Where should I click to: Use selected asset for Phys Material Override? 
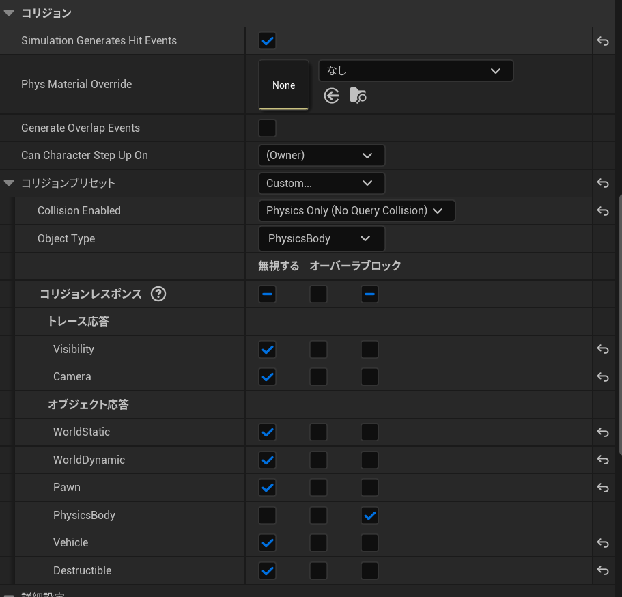(x=331, y=96)
